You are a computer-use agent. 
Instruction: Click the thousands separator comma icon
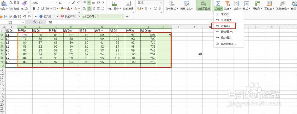(x=150, y=9)
